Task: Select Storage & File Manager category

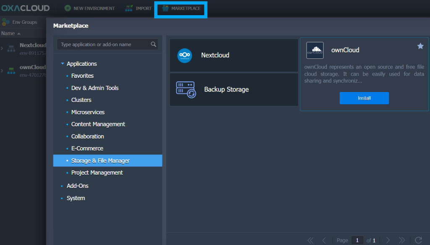Action: 108,161
